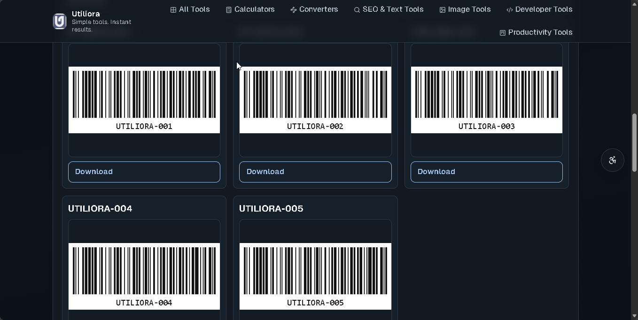The width and height of the screenshot is (638, 320).
Task: Click the calculator icon beside Calculators
Action: [229, 10]
